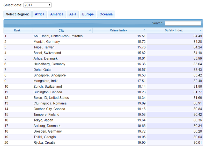Screen dimensions: 207x146
Task: Open the Select date dropdown
Action: tap(37, 5)
